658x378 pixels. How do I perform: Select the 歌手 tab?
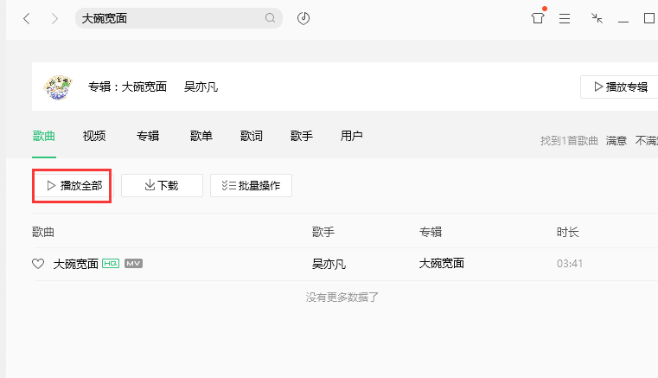[x=302, y=136]
